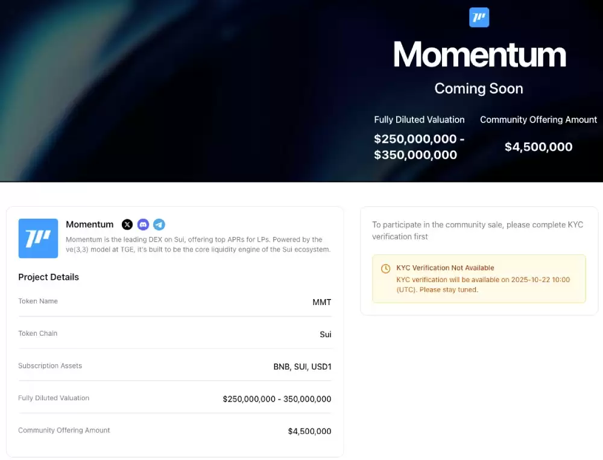Click the Fully Diluted Valuation row in Project Details
Screen dimensions: 603x460
coord(175,399)
